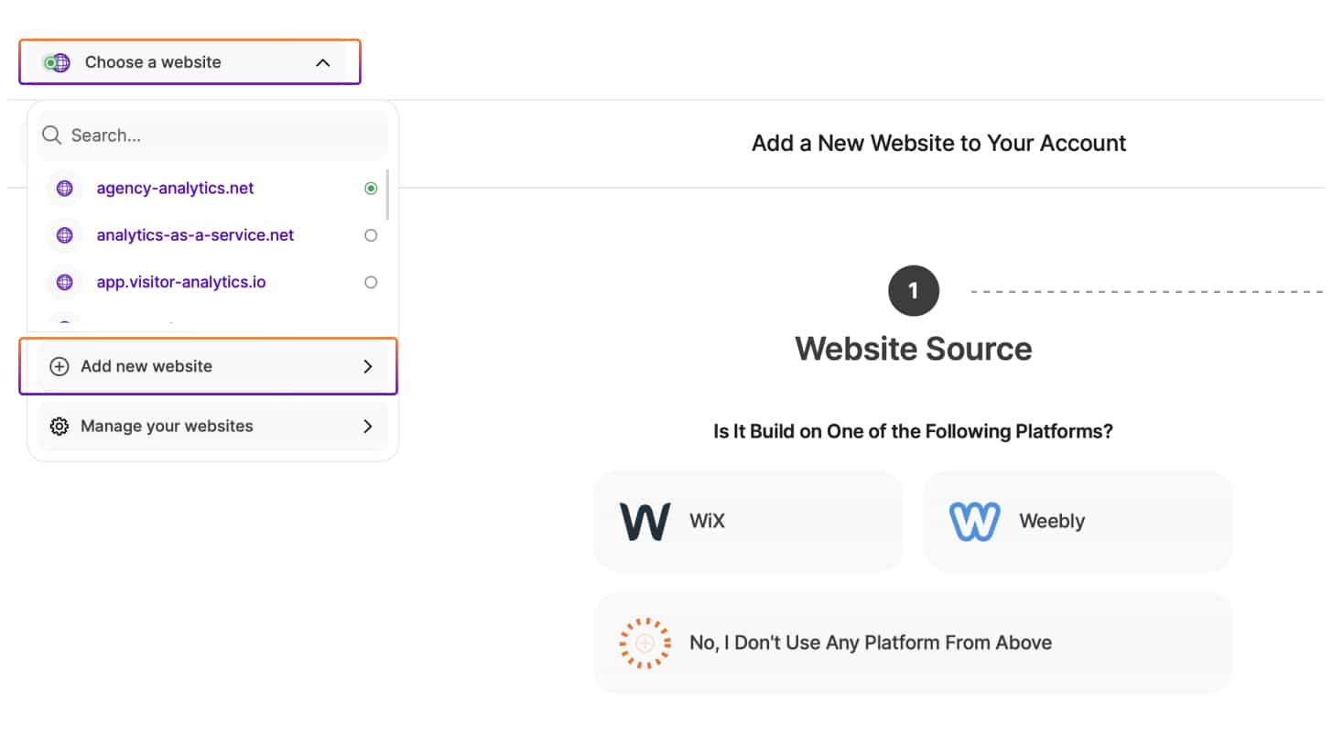Click the Wix logo icon

(645, 522)
